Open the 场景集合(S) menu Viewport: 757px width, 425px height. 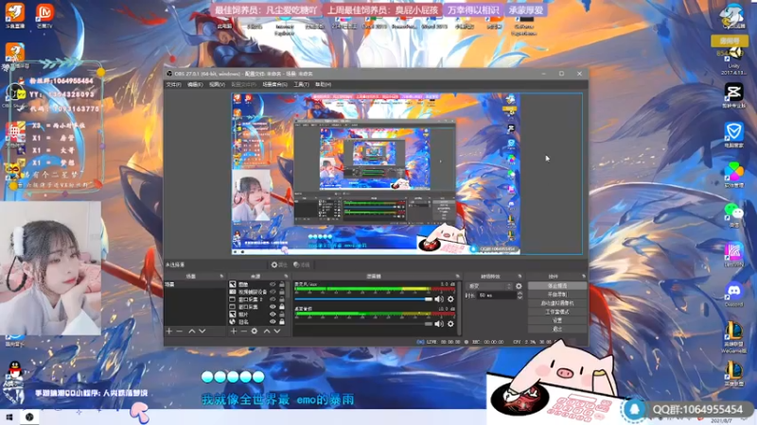point(274,84)
